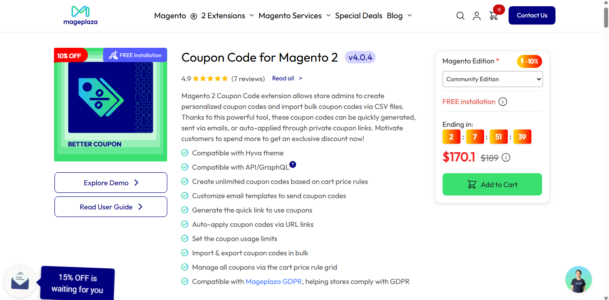Open the email envelope promo icon
The width and height of the screenshot is (609, 300).
coord(20,282)
